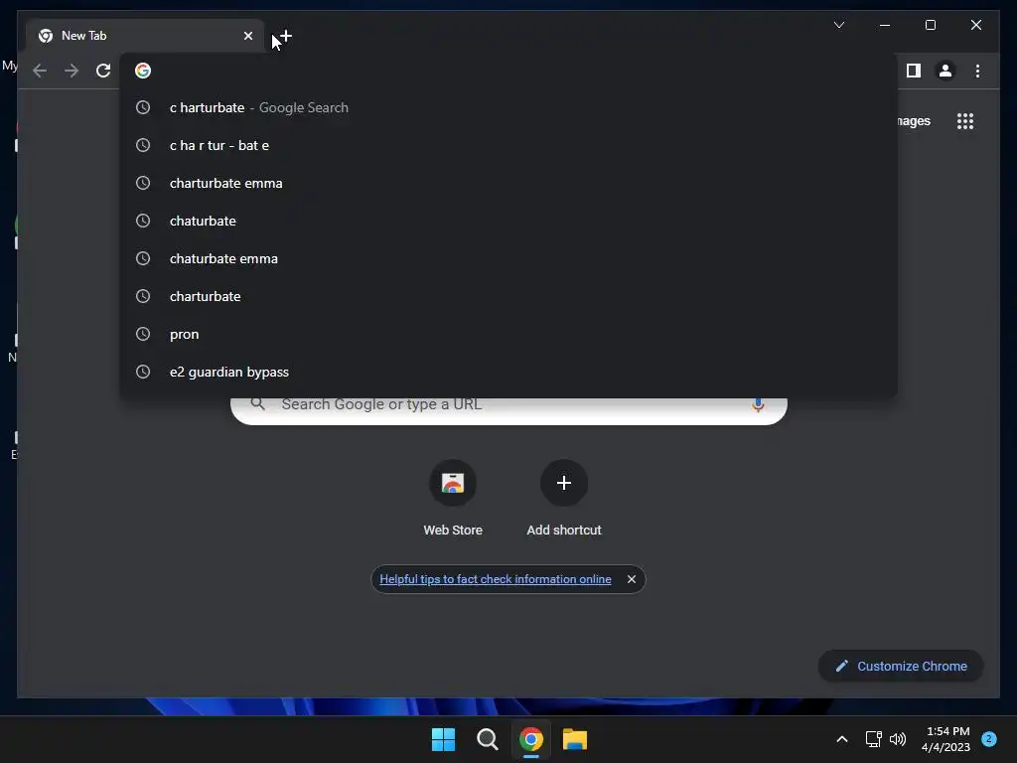Reload the page with the refresh icon
This screenshot has height=763, width=1017.
103,71
